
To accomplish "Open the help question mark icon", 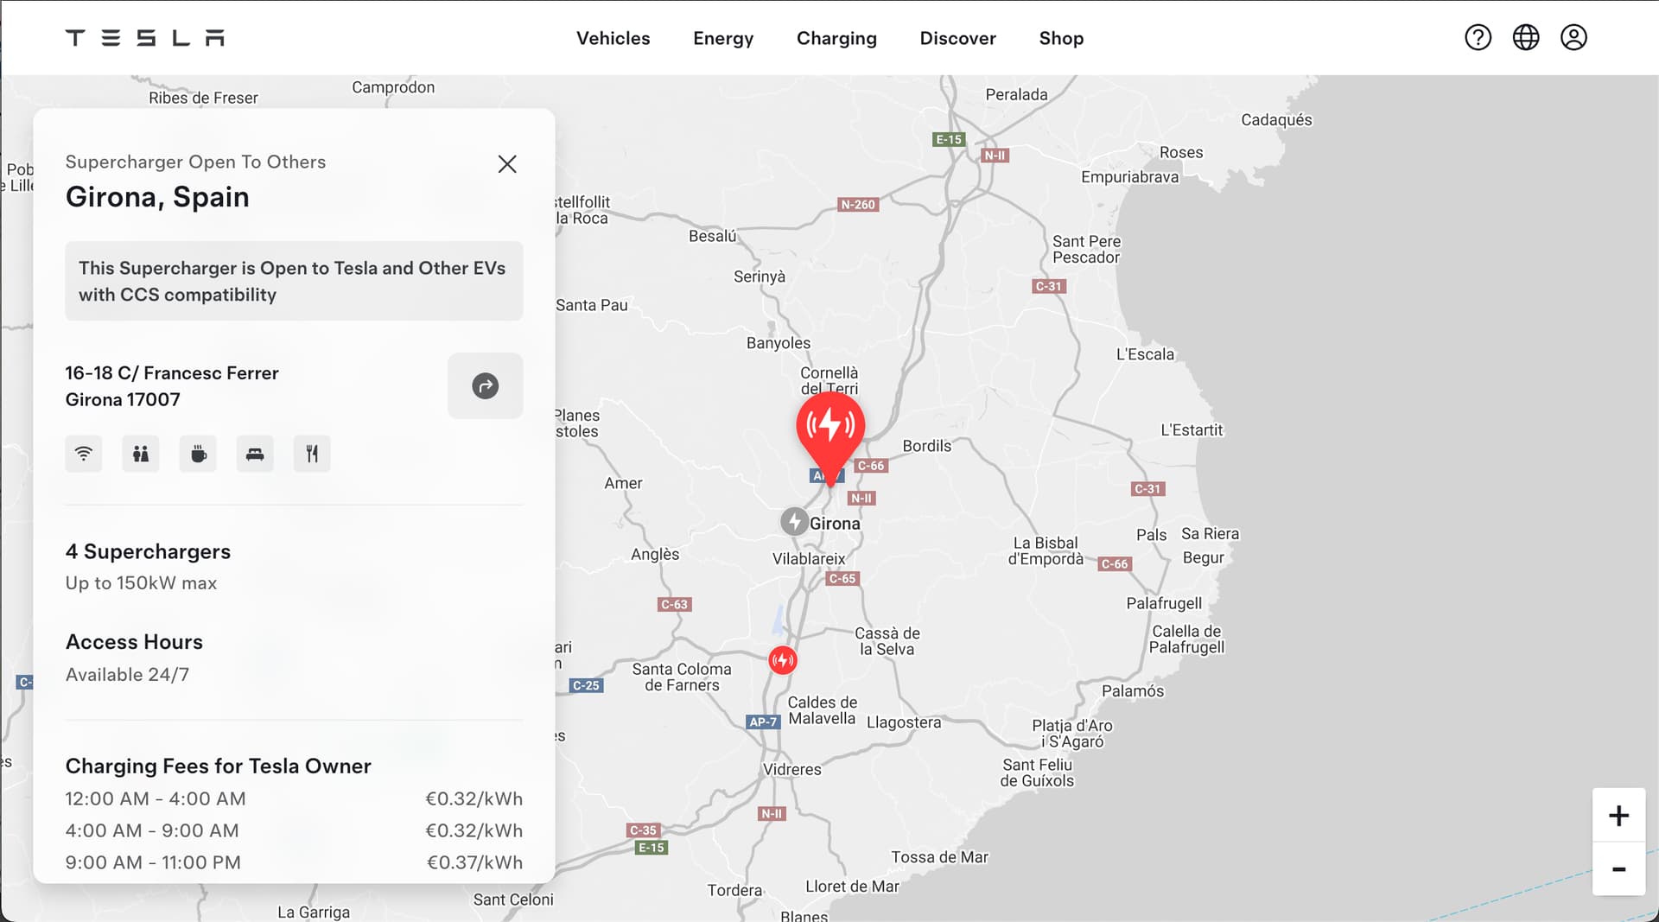I will tap(1478, 38).
